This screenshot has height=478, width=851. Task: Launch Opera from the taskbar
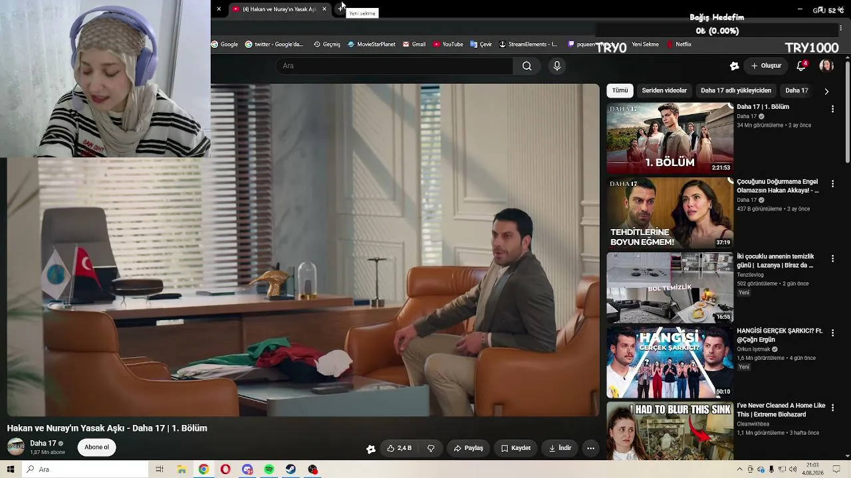[x=225, y=469]
